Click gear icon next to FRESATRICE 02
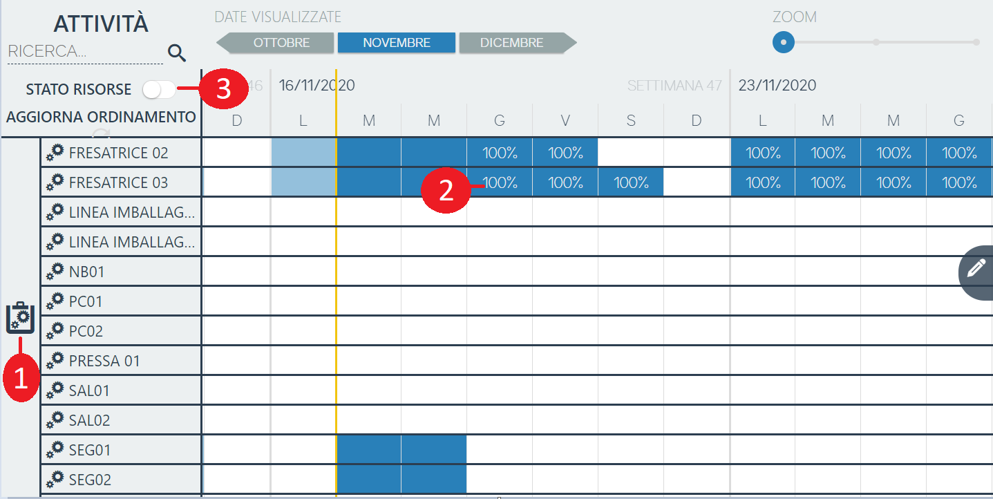Viewport: 993px width, 499px height. pos(55,153)
